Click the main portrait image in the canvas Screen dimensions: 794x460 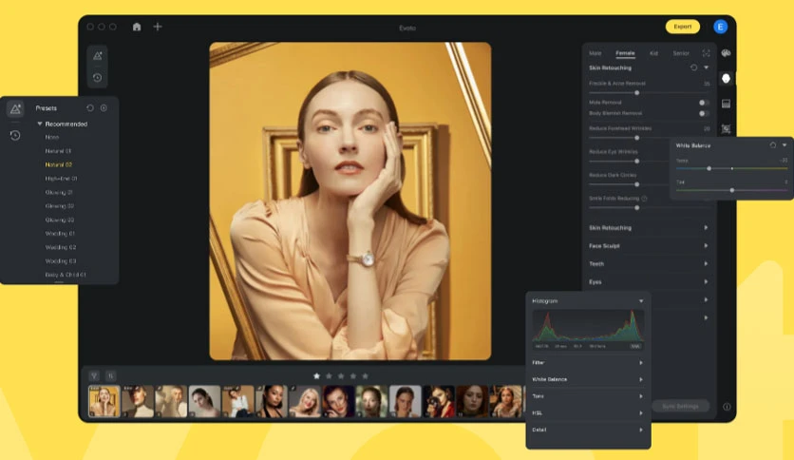click(350, 201)
